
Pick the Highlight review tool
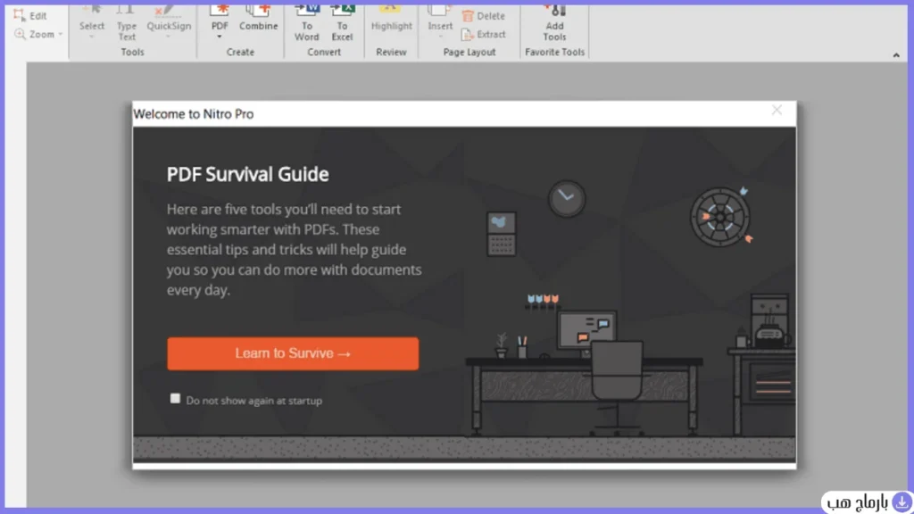(391, 19)
